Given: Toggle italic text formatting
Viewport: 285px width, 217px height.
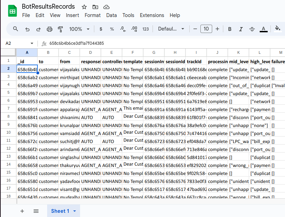Looking at the screenshot, I should point(241,29).
